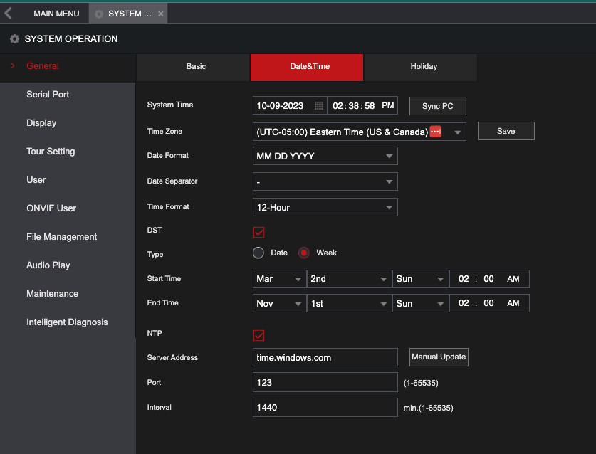Toggle the NTP checkbox

pyautogui.click(x=258, y=334)
